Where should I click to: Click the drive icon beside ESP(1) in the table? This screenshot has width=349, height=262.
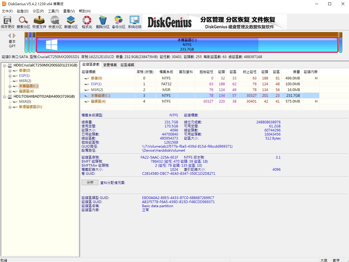tap(87, 84)
